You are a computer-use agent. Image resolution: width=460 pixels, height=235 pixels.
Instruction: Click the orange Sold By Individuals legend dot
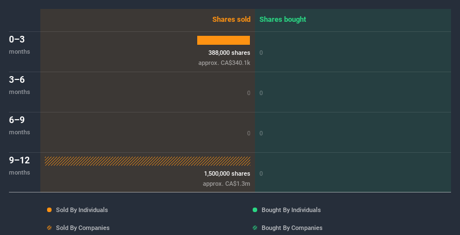[x=49, y=210]
